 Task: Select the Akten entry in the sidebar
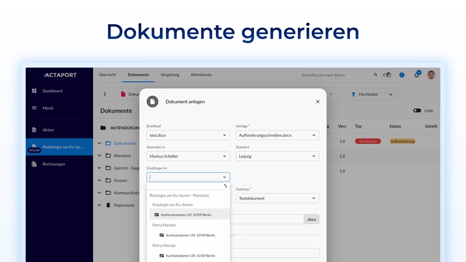coord(49,130)
